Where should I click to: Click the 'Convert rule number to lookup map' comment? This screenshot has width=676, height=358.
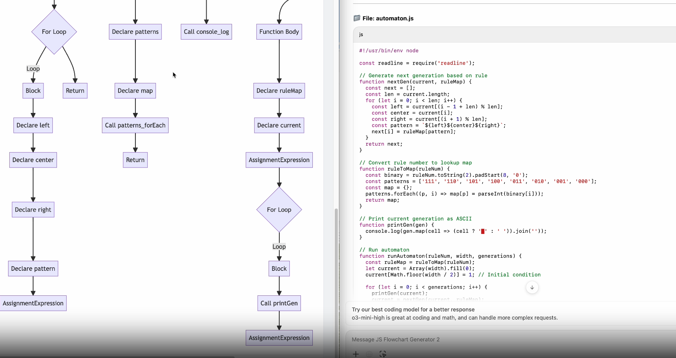point(416,163)
